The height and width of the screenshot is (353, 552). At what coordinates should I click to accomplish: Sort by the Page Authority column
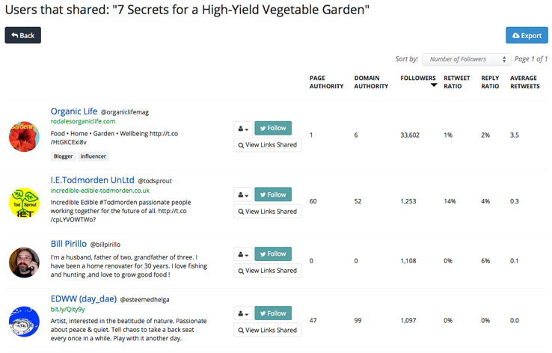(x=326, y=82)
